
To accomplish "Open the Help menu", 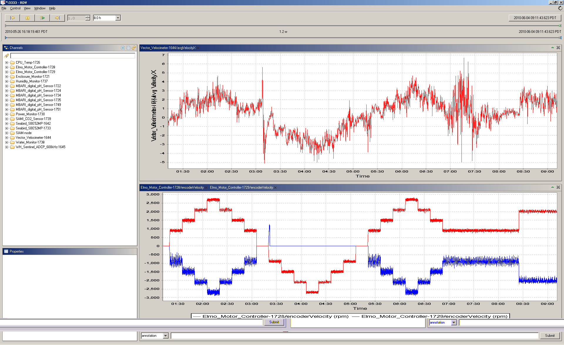I will coord(52,8).
